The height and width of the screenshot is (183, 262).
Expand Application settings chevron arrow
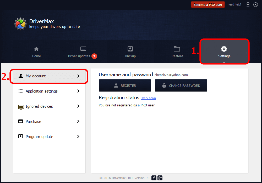point(78,91)
